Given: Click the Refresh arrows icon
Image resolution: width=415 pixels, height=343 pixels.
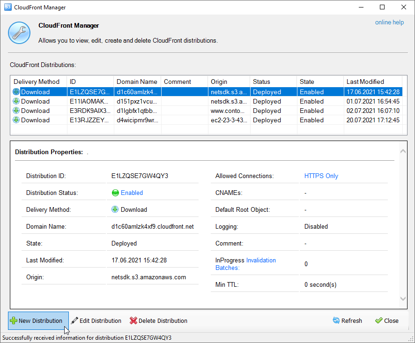Looking at the screenshot, I should click(x=336, y=321).
